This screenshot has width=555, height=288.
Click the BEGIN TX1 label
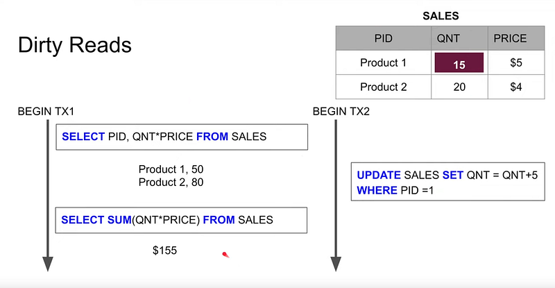click(x=46, y=112)
